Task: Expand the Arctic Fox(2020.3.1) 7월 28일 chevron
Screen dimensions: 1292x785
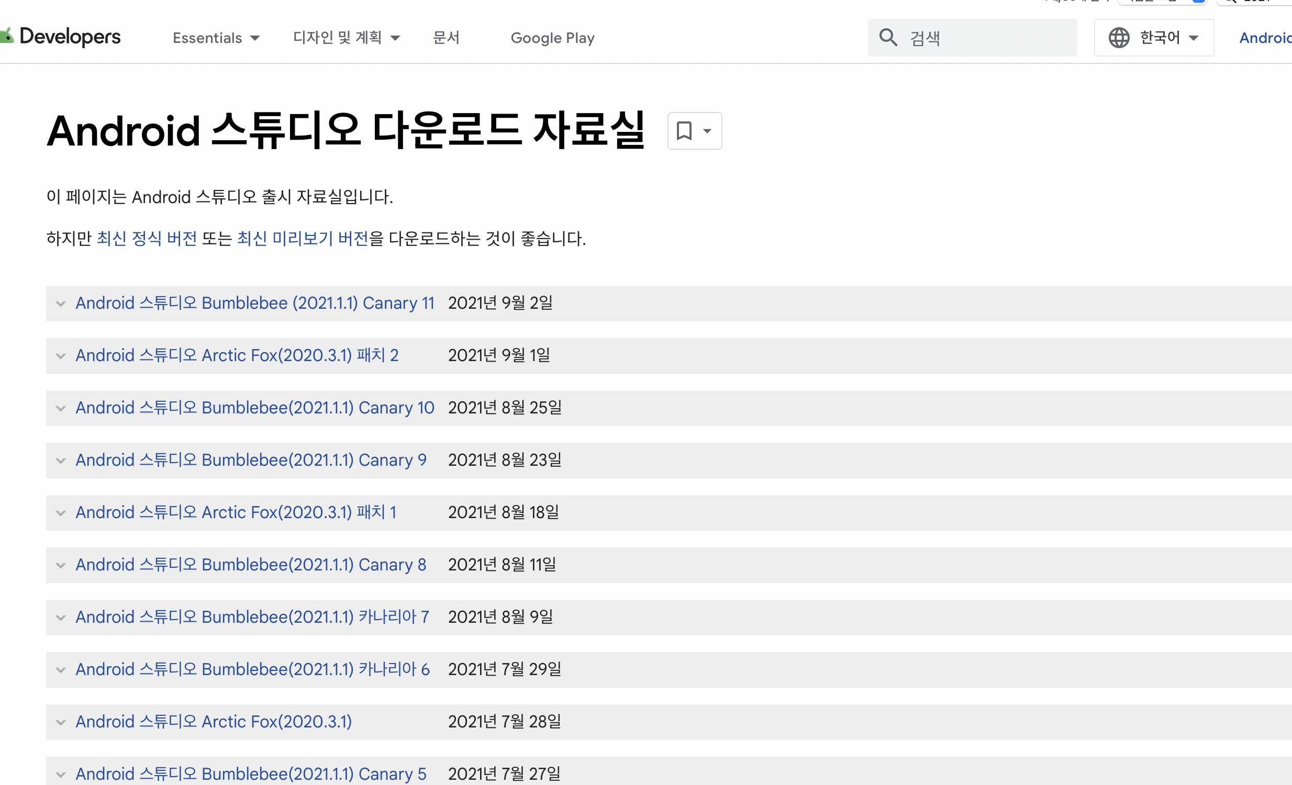Action: [x=61, y=722]
